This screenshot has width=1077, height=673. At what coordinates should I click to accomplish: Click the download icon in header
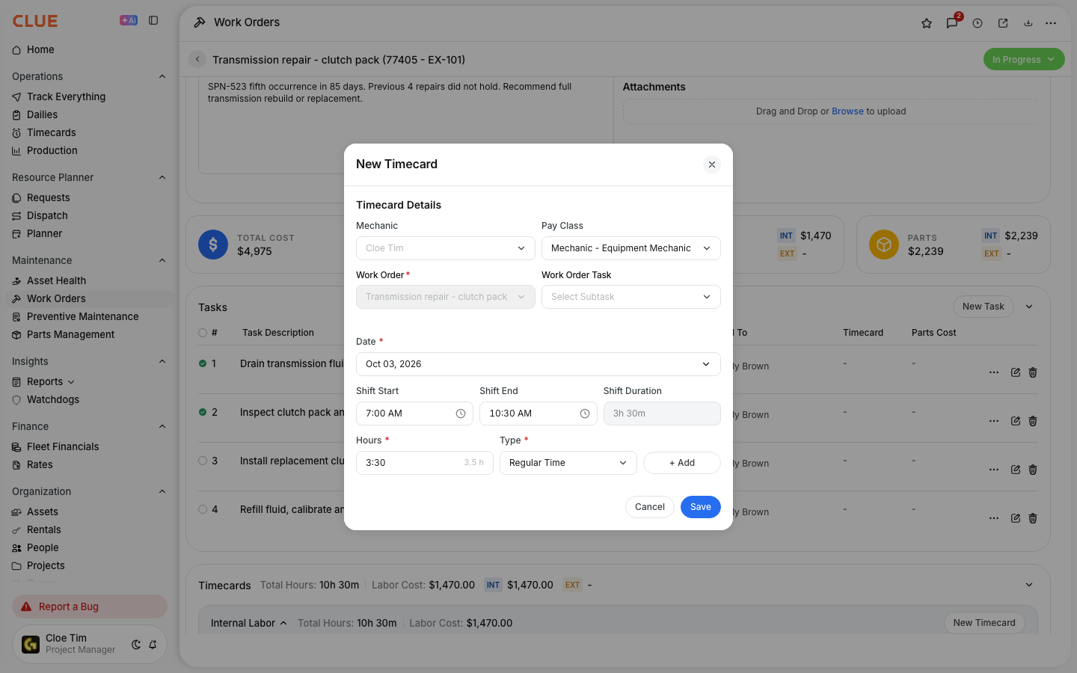1028,23
